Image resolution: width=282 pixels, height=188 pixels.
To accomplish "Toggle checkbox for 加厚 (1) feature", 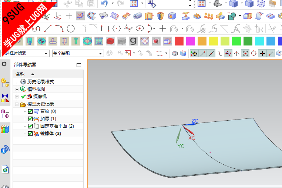I will pyautogui.click(x=30, y=119).
